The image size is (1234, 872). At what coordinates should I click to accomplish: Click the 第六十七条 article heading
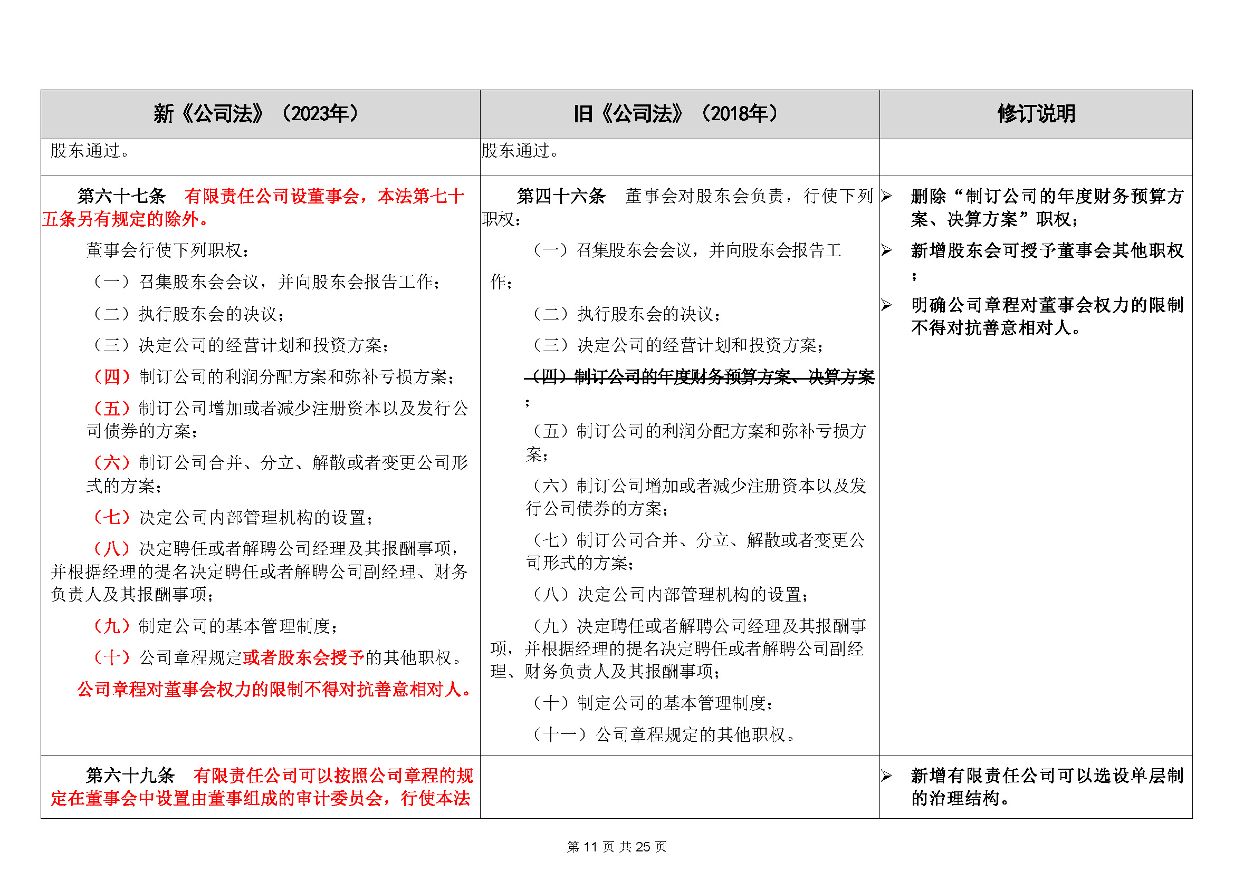click(x=121, y=197)
